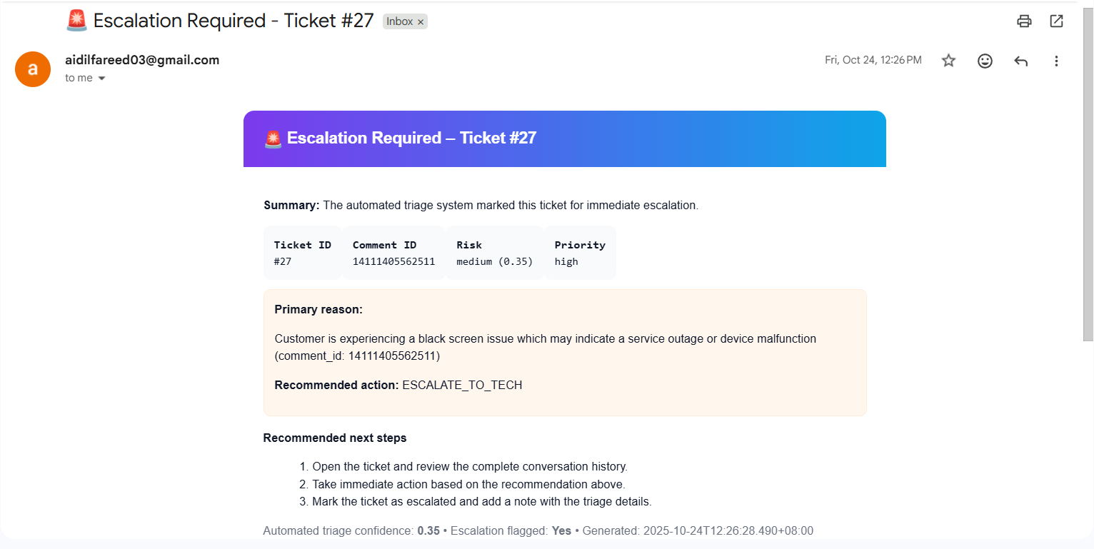Reply to aidilfareed03 email

1020,61
